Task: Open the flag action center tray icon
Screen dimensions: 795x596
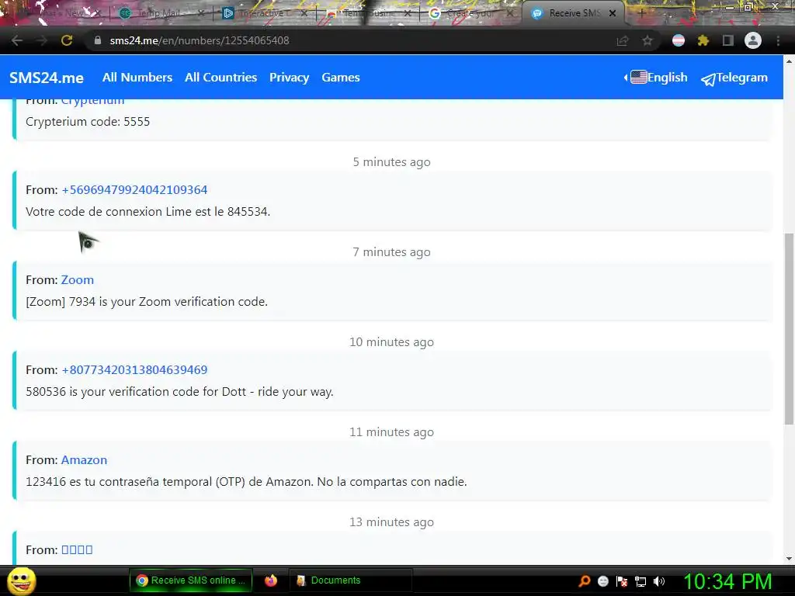Action: click(622, 581)
